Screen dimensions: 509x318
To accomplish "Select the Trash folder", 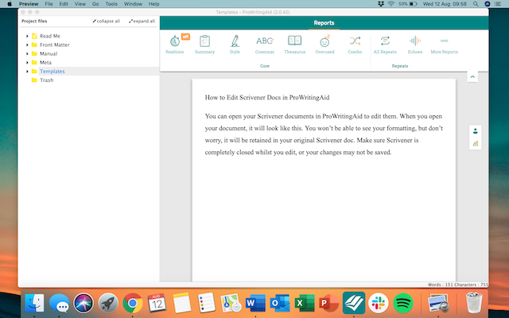I will coord(46,79).
